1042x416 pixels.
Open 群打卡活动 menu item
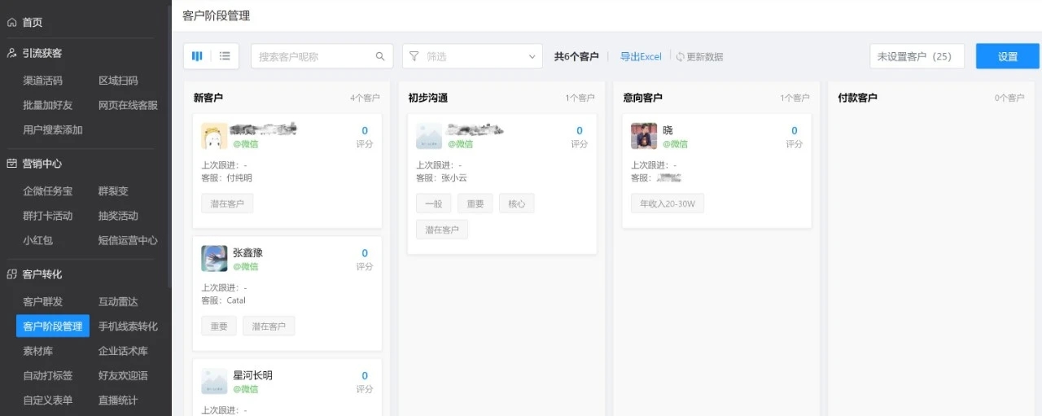point(47,216)
